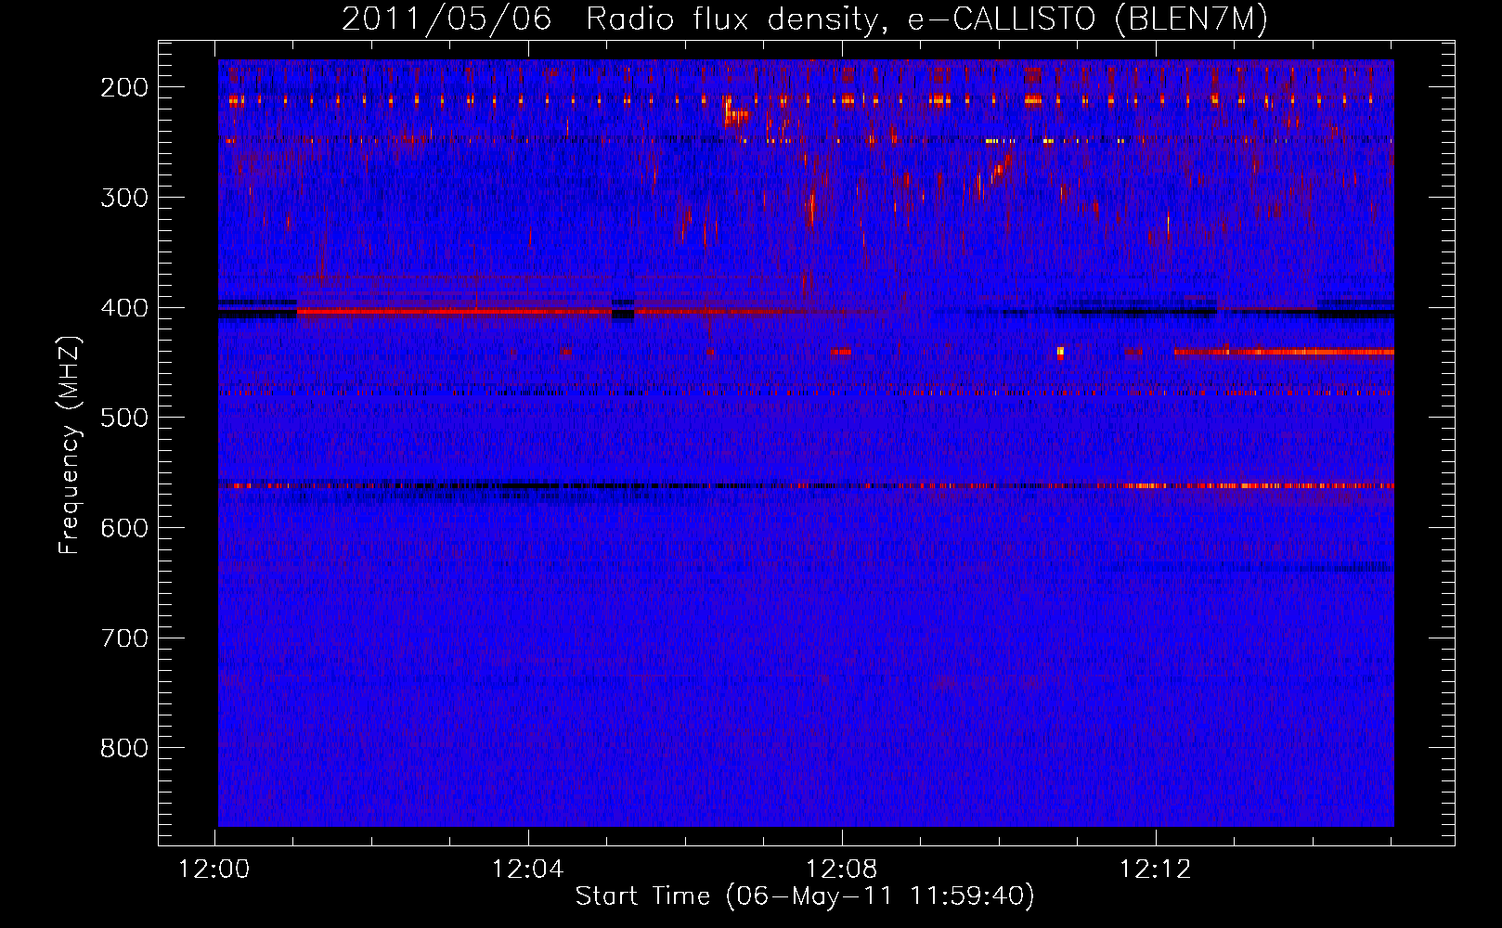Click the 'Frequency (MHZ)' axis label
This screenshot has height=928, width=1502.
pos(70,445)
